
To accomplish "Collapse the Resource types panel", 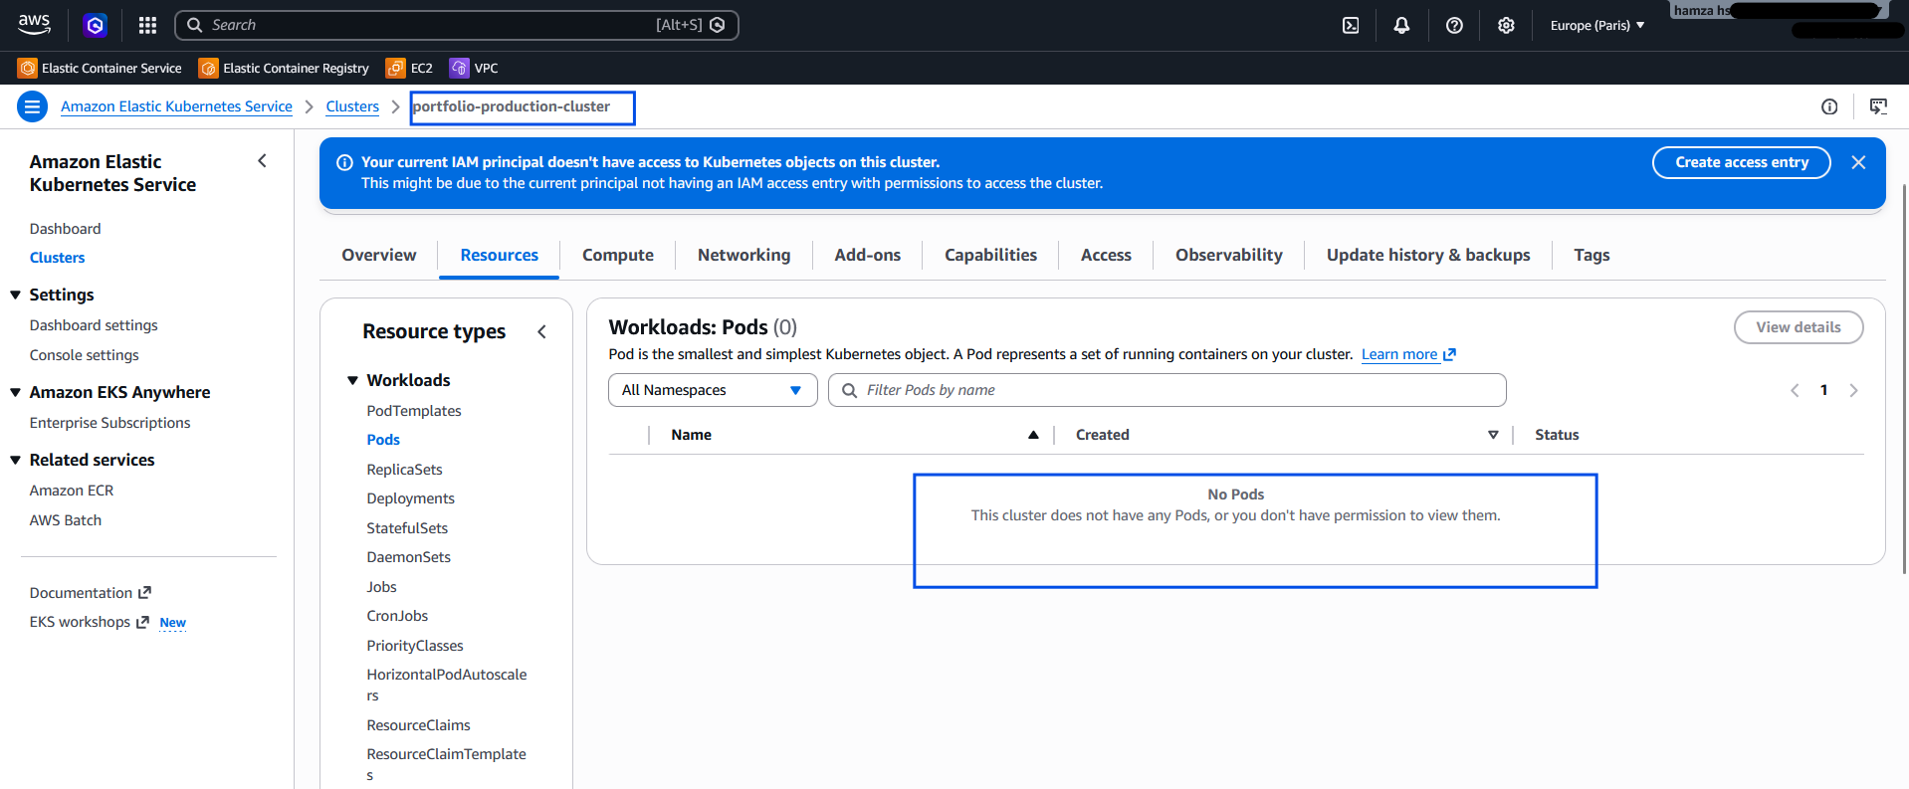I will pyautogui.click(x=541, y=331).
